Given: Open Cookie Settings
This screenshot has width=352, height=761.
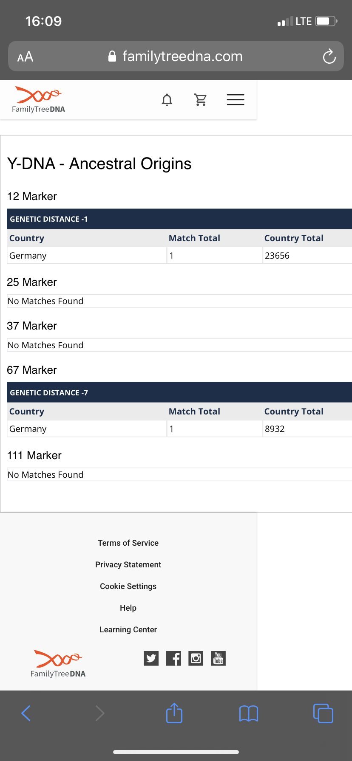Looking at the screenshot, I should click(128, 586).
